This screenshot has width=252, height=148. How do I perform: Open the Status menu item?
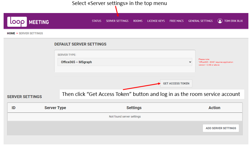[x=96, y=21]
